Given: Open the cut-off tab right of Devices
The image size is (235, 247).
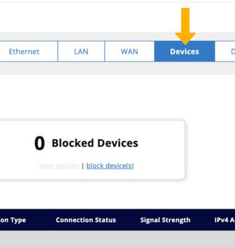Looking at the screenshot, I should (x=225, y=51).
